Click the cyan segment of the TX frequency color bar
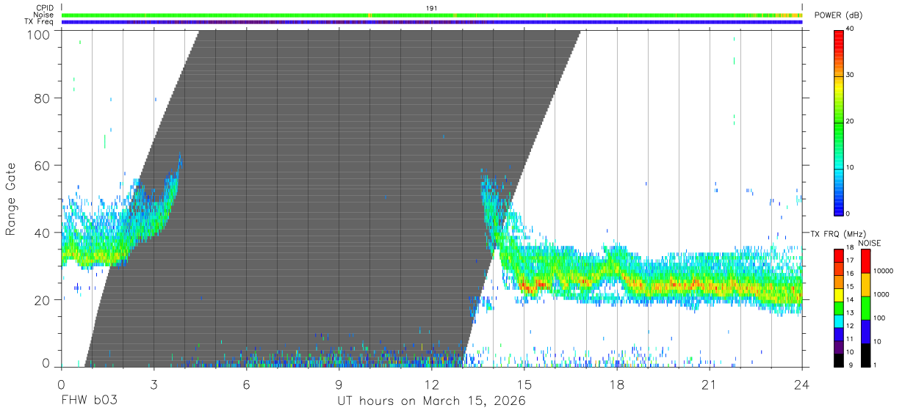The height and width of the screenshot is (416, 902). 839,320
